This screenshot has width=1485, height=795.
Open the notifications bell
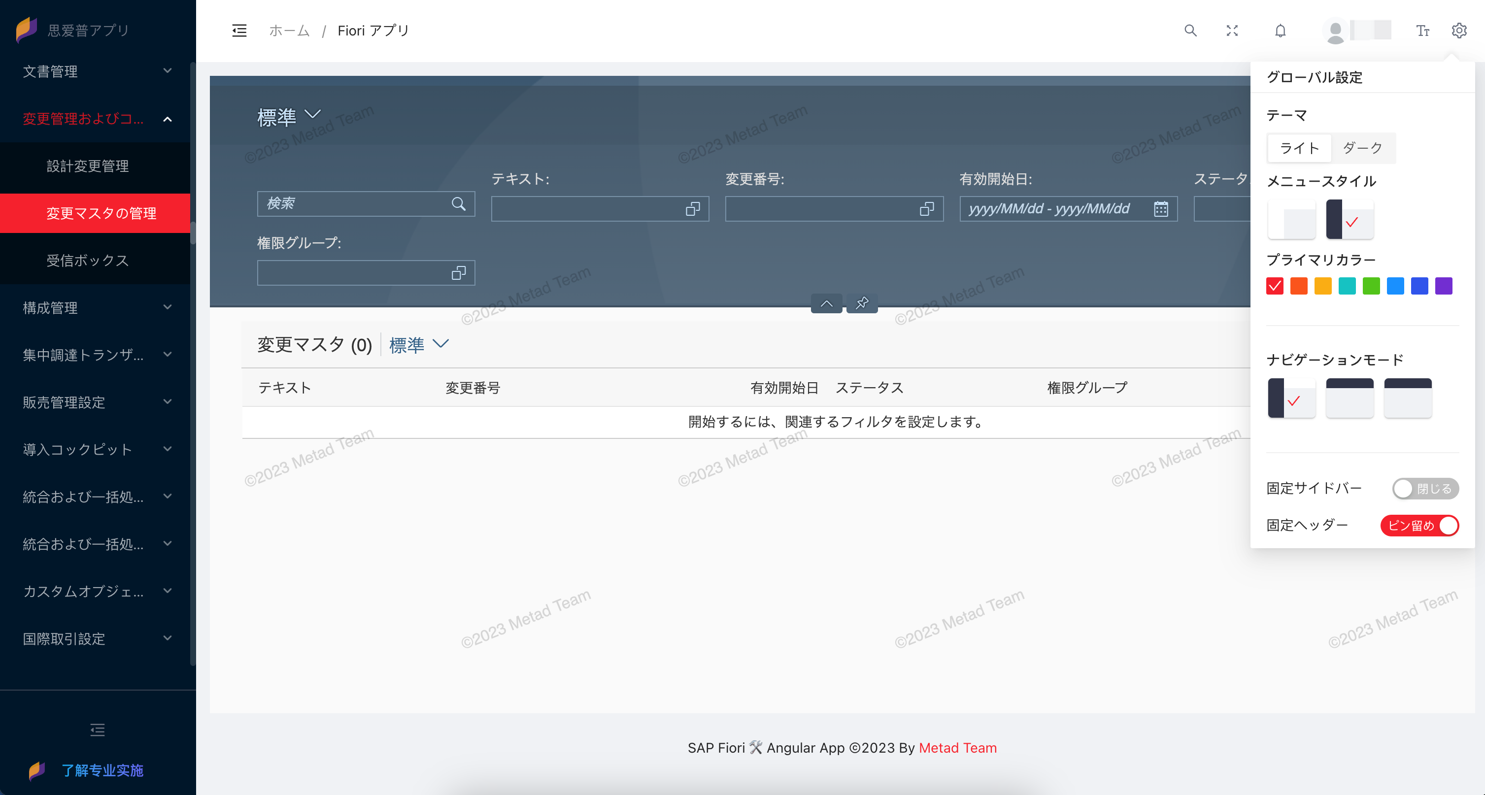1280,31
